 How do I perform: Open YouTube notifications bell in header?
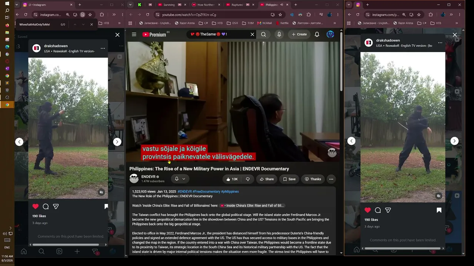[x=317, y=34]
